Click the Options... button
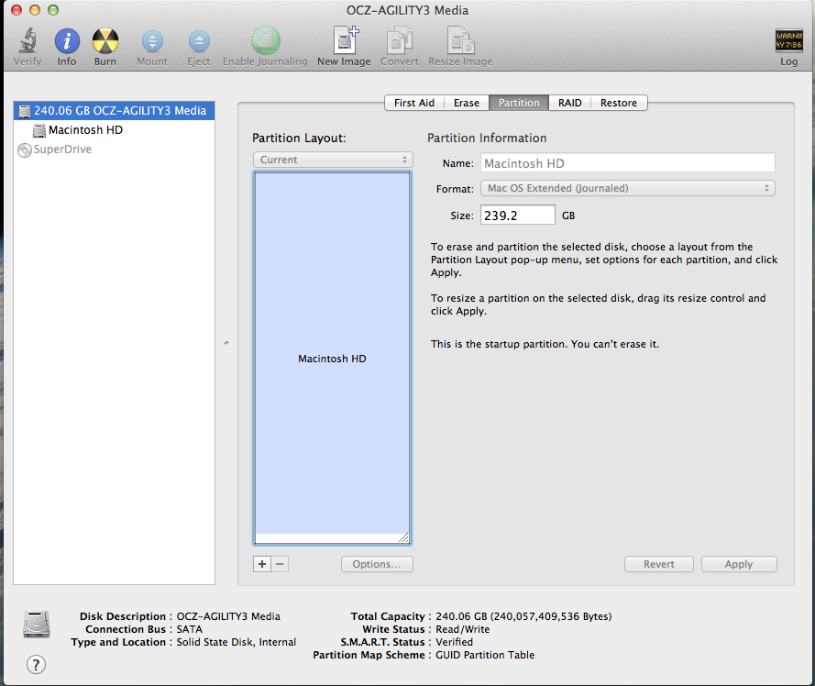 tap(377, 564)
